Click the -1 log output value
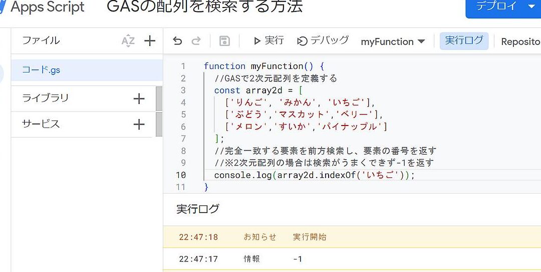The width and height of the screenshot is (541, 272). (298, 259)
